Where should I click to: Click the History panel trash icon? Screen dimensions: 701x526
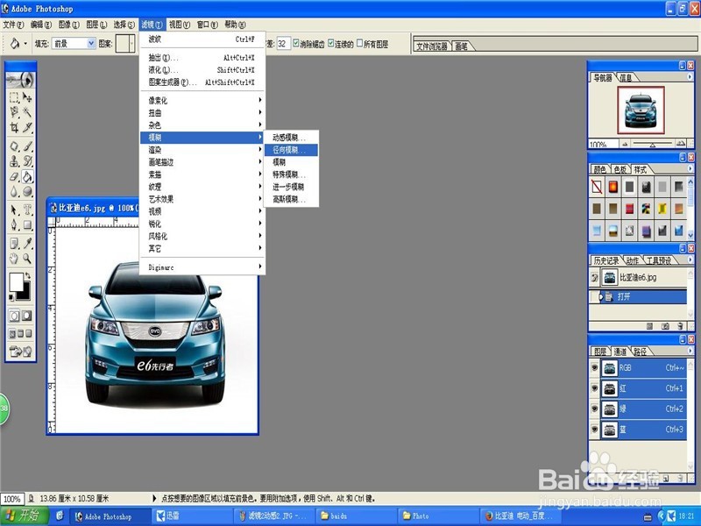pos(681,326)
